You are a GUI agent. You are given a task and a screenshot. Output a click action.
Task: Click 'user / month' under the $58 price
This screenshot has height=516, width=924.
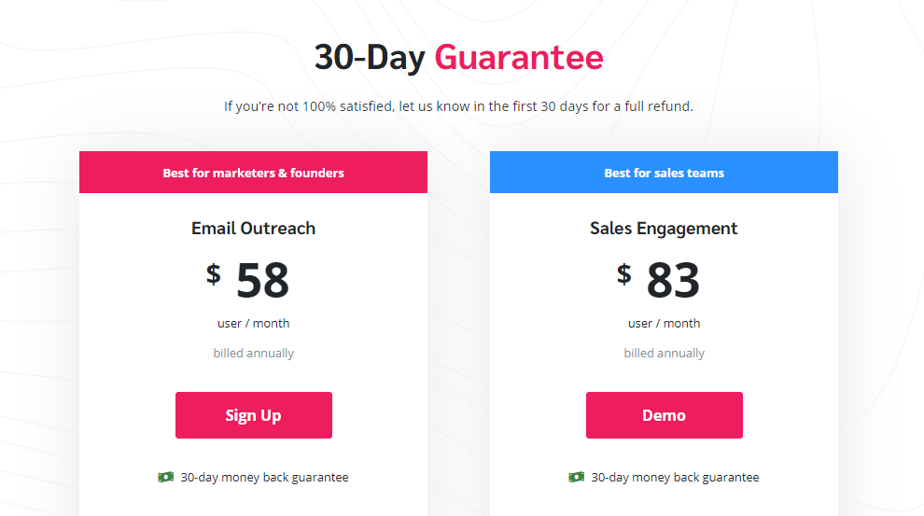253,324
